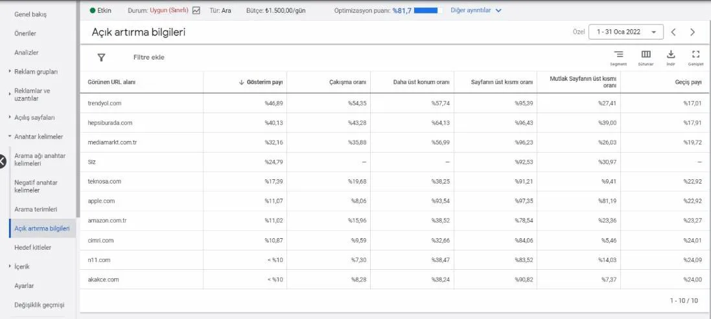Open status chart icon beside Uygun (Sınırlı)
The height and width of the screenshot is (319, 711).
pyautogui.click(x=196, y=10)
